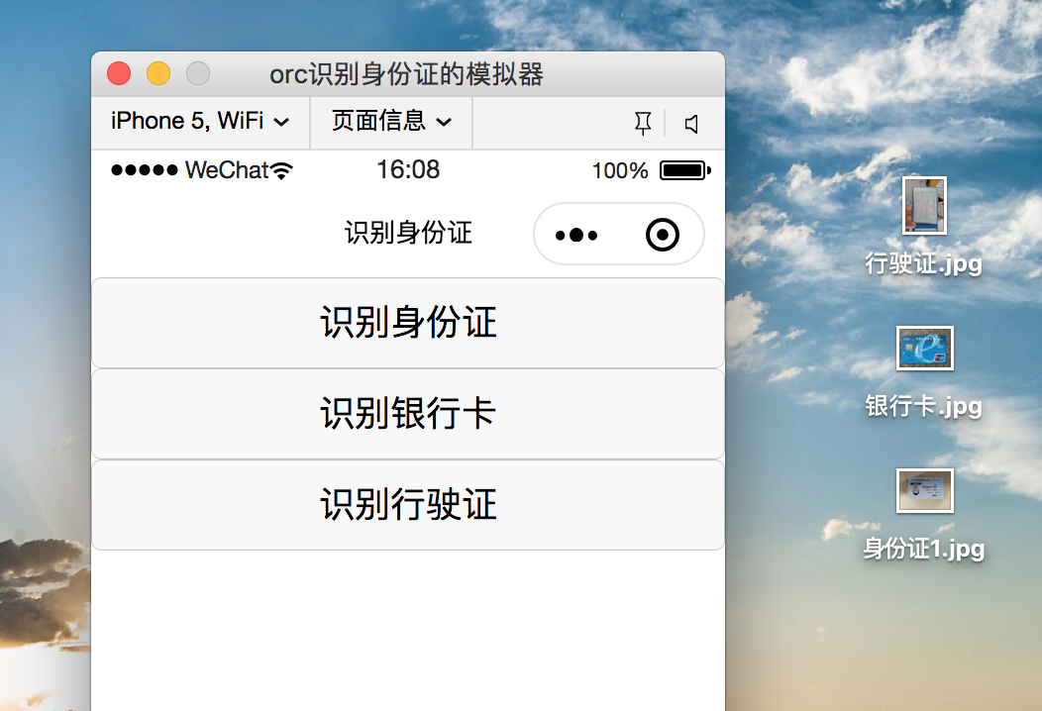Tap the 识别身份证 button
The image size is (1042, 711).
pyautogui.click(x=408, y=323)
